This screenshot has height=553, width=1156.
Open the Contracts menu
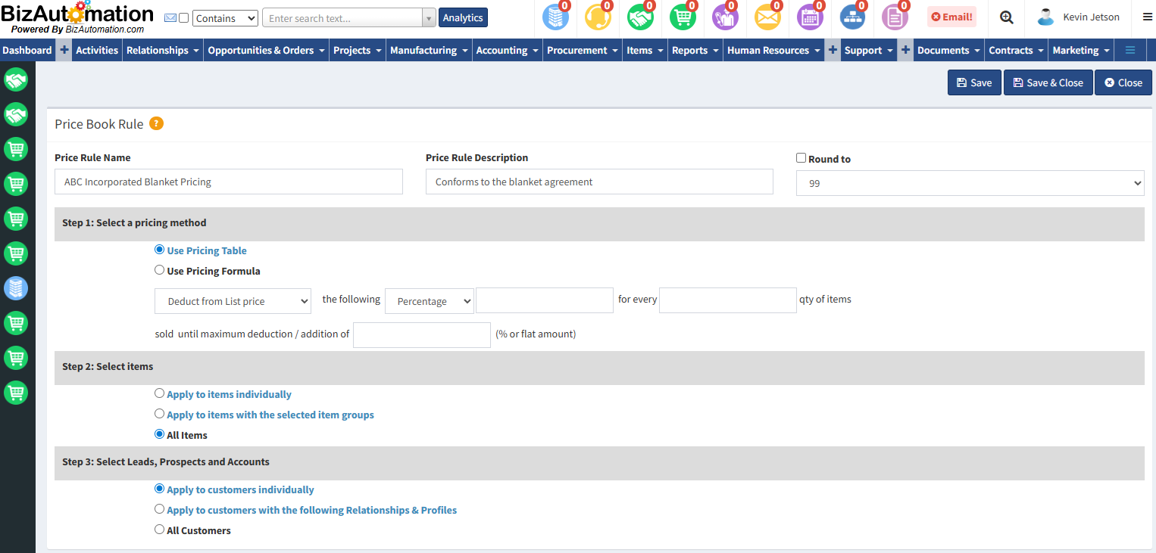(x=1017, y=50)
